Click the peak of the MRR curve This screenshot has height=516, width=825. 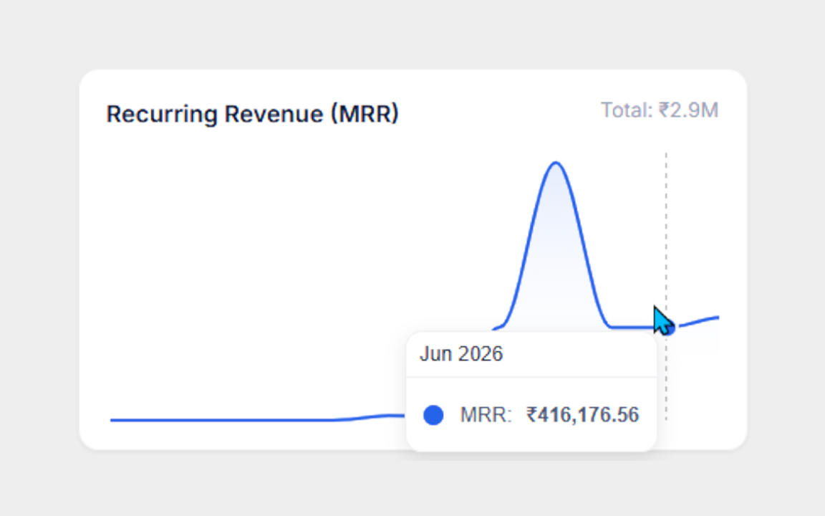[x=556, y=163]
